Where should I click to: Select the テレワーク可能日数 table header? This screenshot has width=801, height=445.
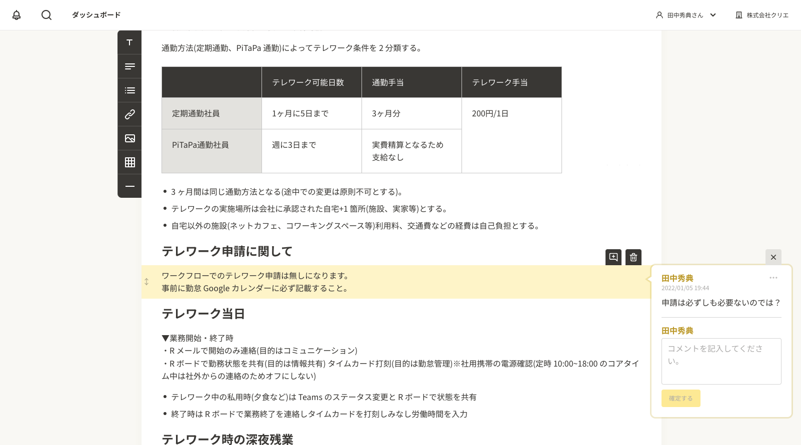point(311,82)
